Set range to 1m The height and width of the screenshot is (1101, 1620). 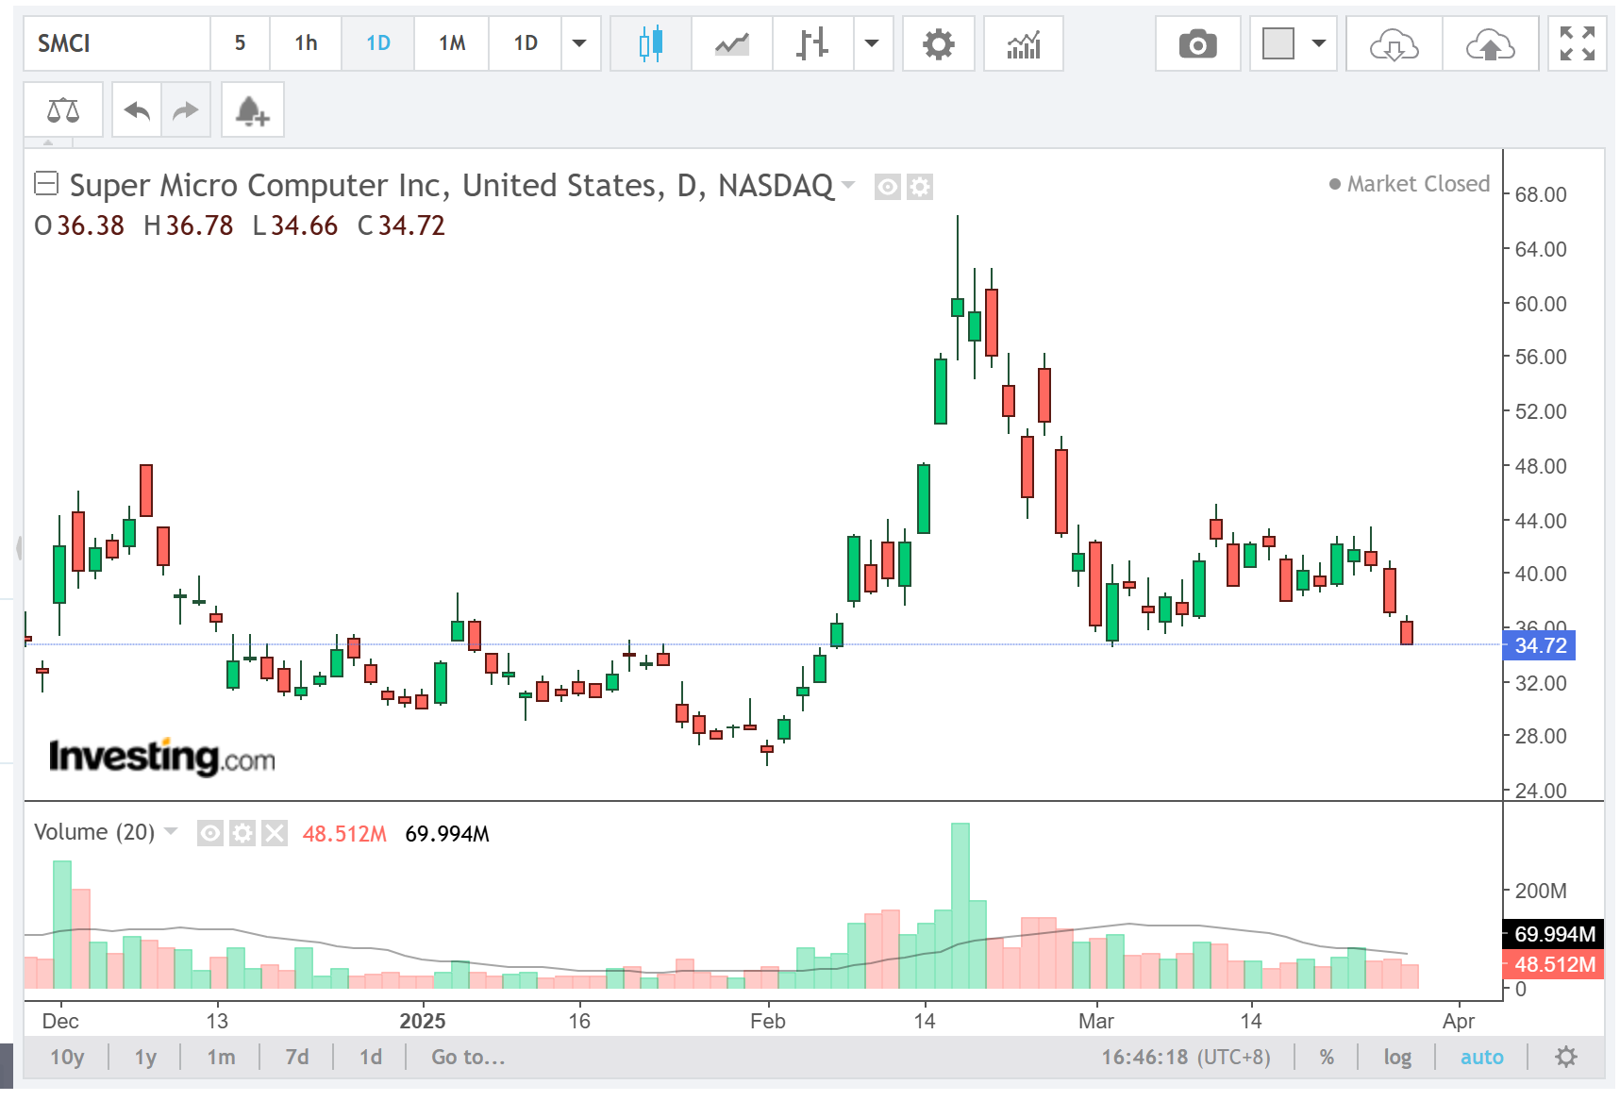pyautogui.click(x=221, y=1057)
